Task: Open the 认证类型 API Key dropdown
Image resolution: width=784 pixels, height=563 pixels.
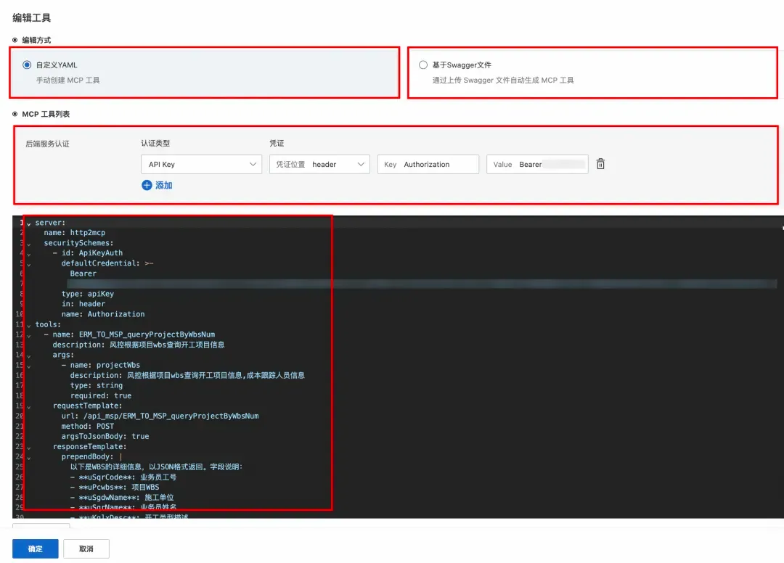Action: click(x=202, y=165)
